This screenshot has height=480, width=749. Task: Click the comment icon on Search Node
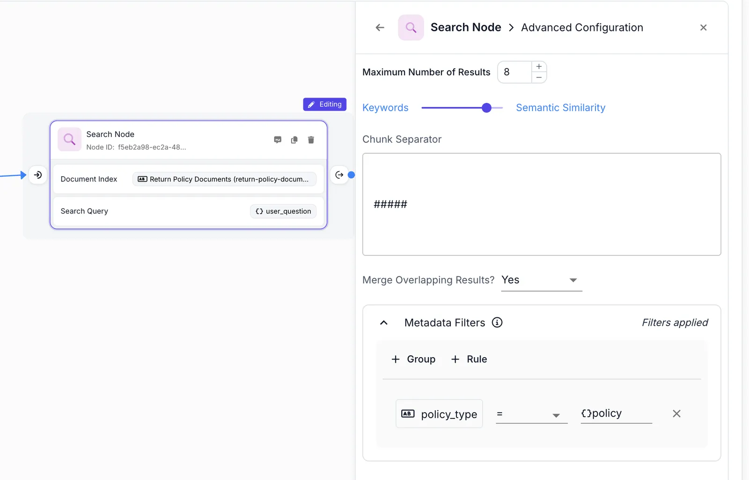pos(278,140)
